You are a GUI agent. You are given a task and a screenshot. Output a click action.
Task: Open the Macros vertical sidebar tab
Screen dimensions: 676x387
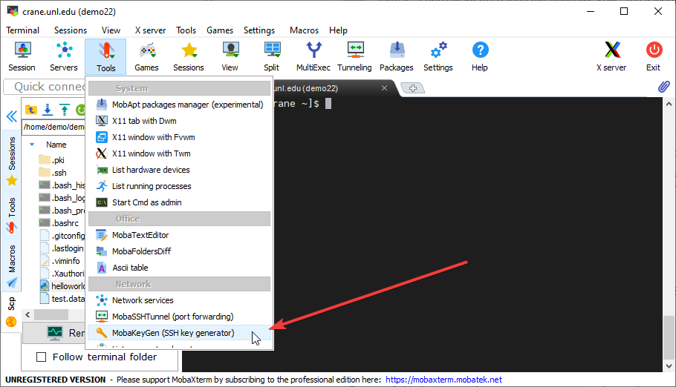[12, 265]
